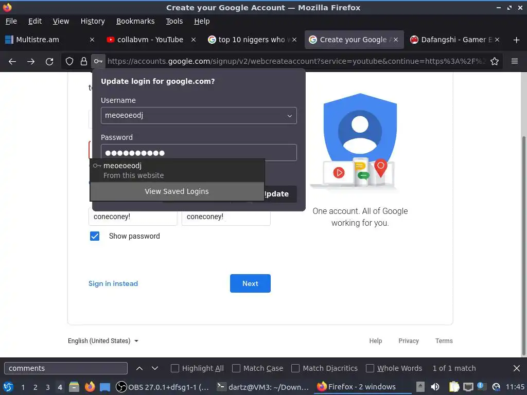This screenshot has height=395, width=527.
Task: Switch to the OBS 27.0.1 taskbar window
Action: 163,387
